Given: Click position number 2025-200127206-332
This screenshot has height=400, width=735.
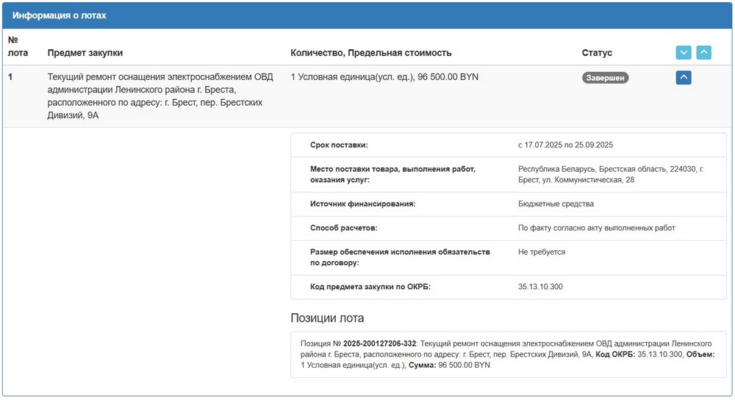Looking at the screenshot, I should 380,343.
